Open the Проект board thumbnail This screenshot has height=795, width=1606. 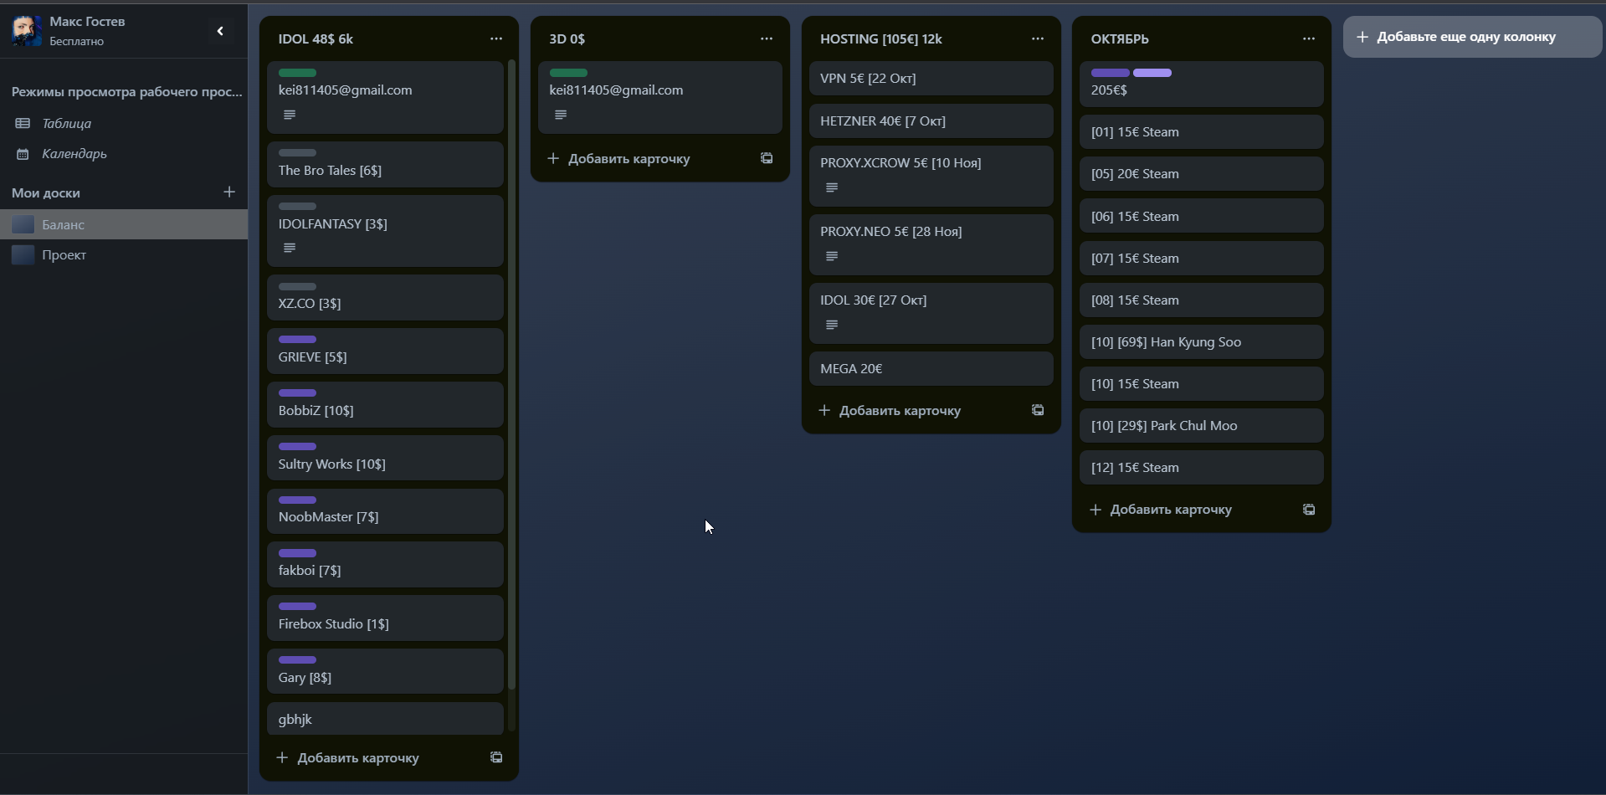[23, 254]
